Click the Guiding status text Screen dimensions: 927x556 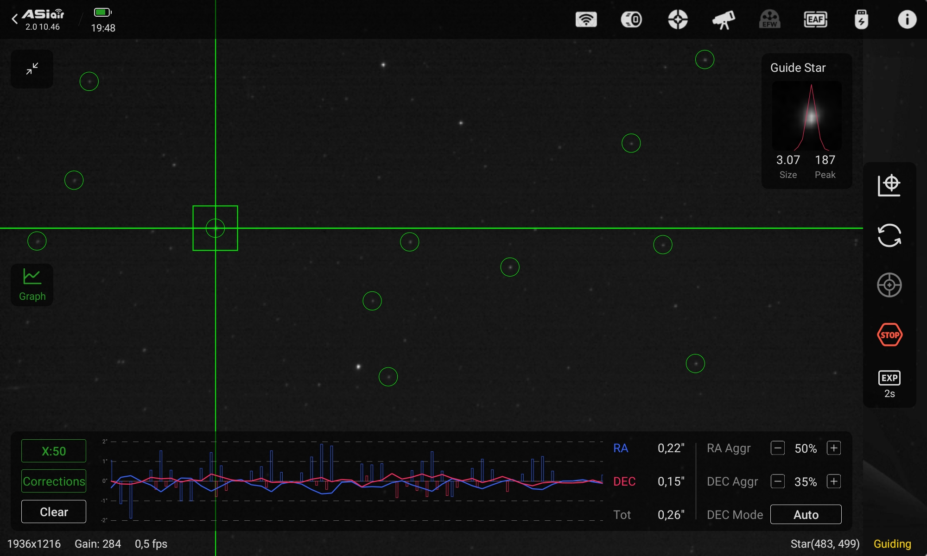point(892,544)
